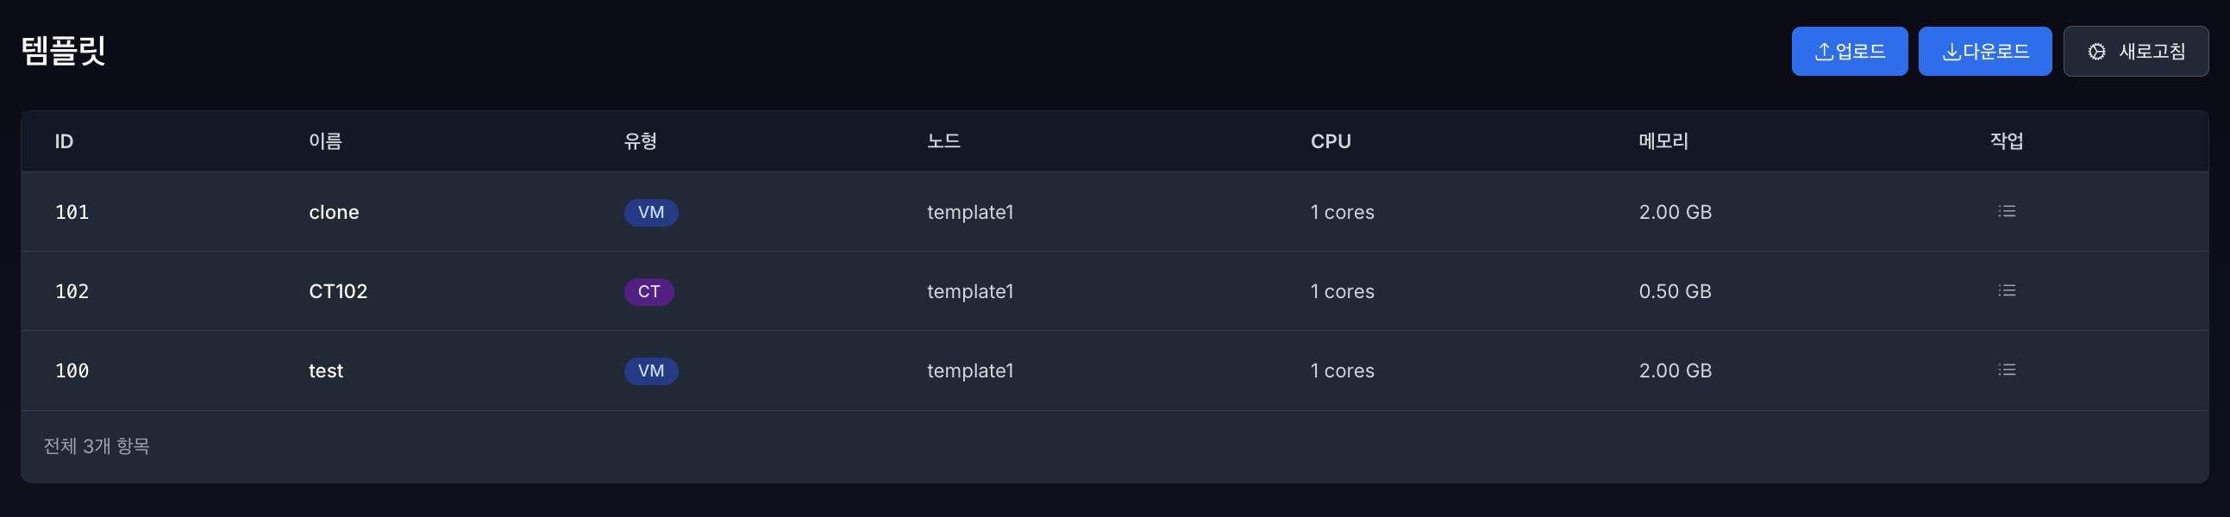Click the CT badge for CT102

click(x=648, y=292)
